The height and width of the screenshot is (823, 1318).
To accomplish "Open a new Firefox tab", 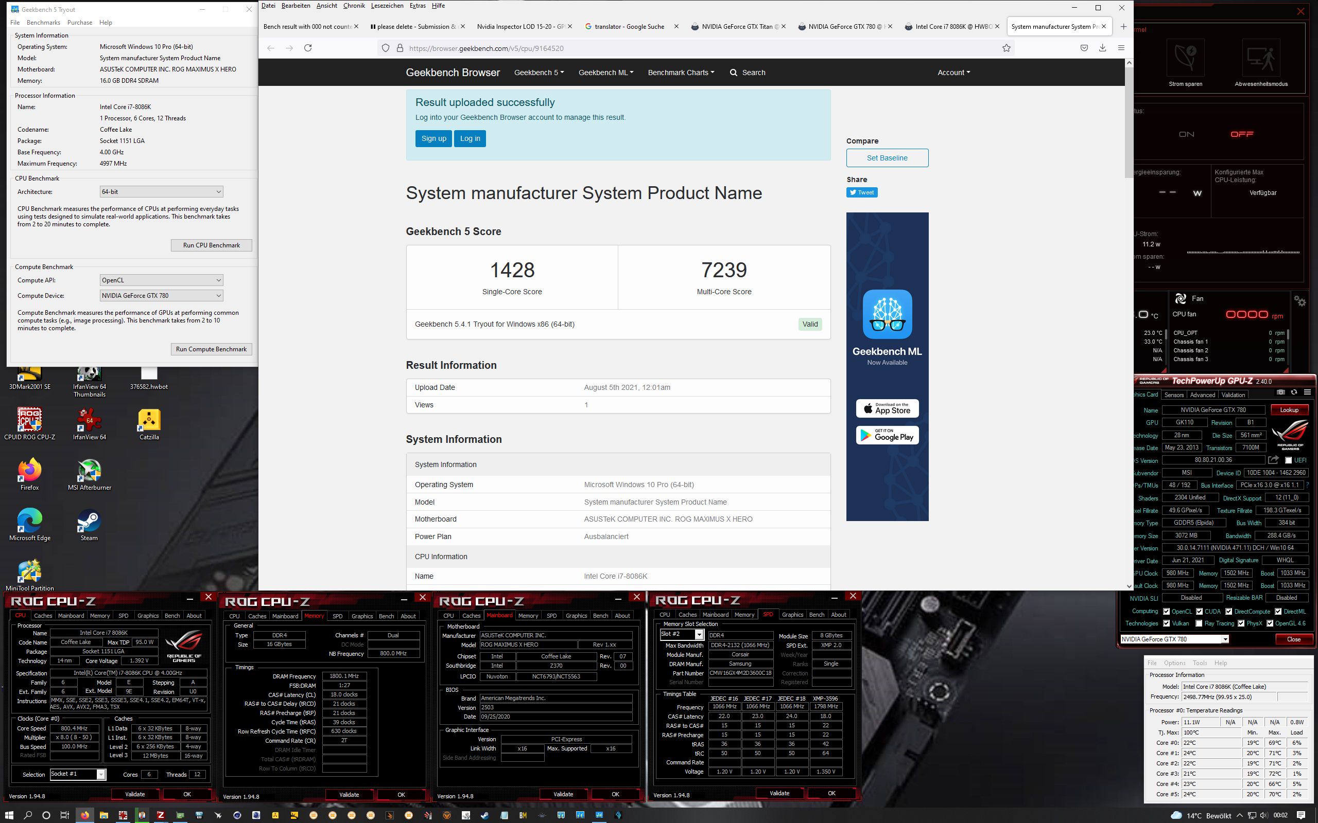I will pyautogui.click(x=1123, y=26).
